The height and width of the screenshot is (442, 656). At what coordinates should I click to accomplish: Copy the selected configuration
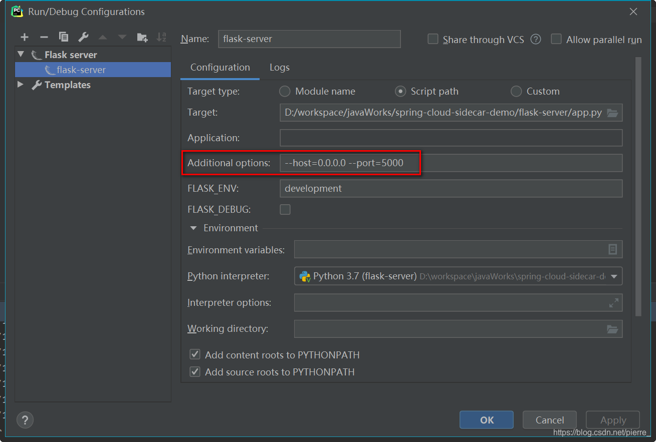[64, 37]
